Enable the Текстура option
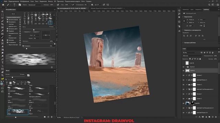Screen dimensions: 220x123 [x=8, y=24]
